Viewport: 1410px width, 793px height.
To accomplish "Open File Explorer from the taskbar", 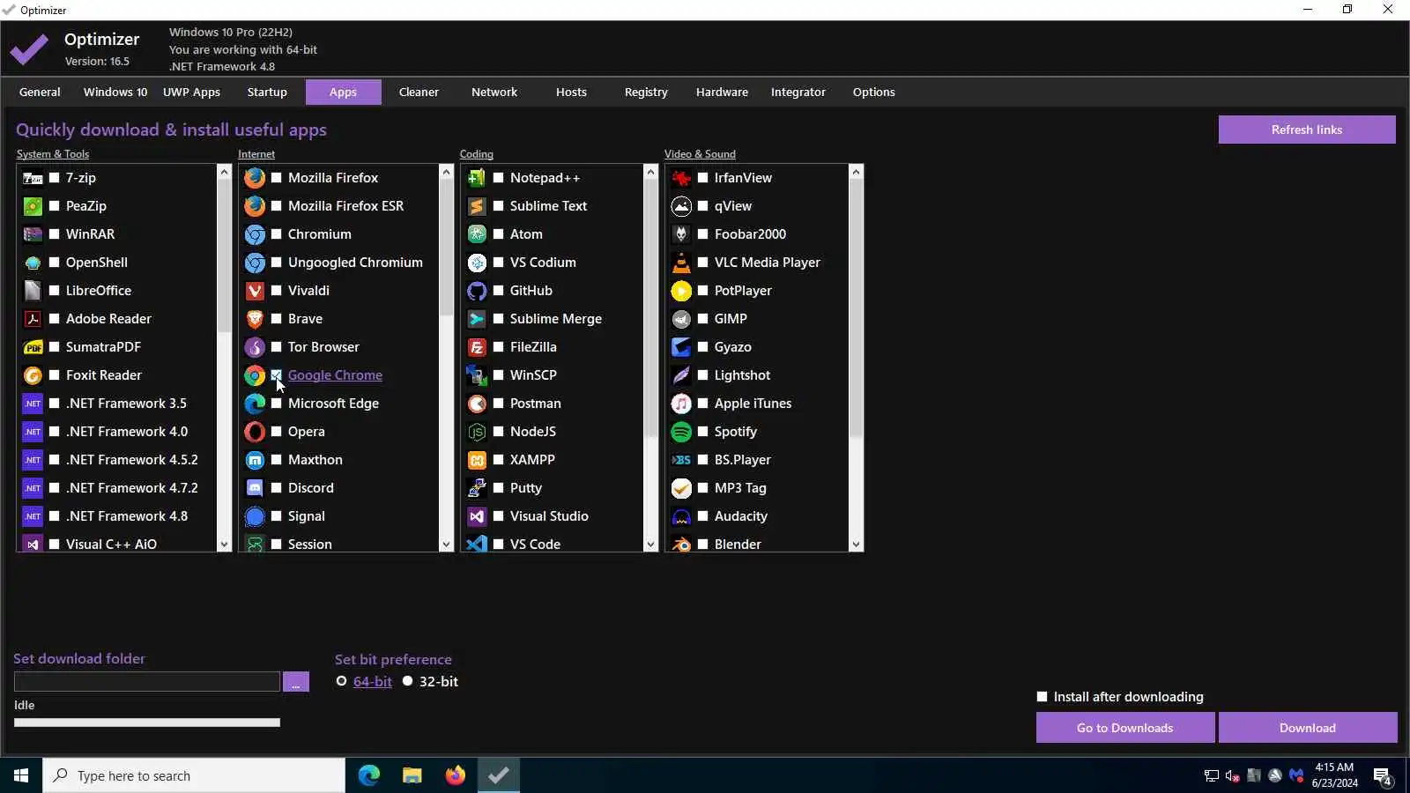I will [x=412, y=775].
